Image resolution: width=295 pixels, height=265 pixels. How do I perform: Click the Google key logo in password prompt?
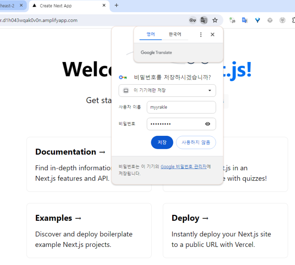point(123,77)
